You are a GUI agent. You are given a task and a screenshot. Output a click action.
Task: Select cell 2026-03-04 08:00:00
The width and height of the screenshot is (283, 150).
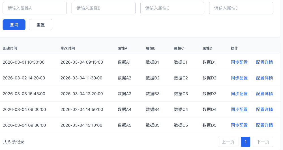coord(24,109)
